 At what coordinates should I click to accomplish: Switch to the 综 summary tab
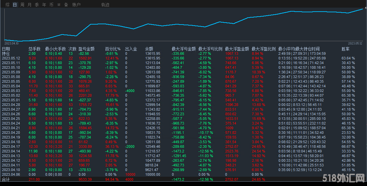click(7, 5)
